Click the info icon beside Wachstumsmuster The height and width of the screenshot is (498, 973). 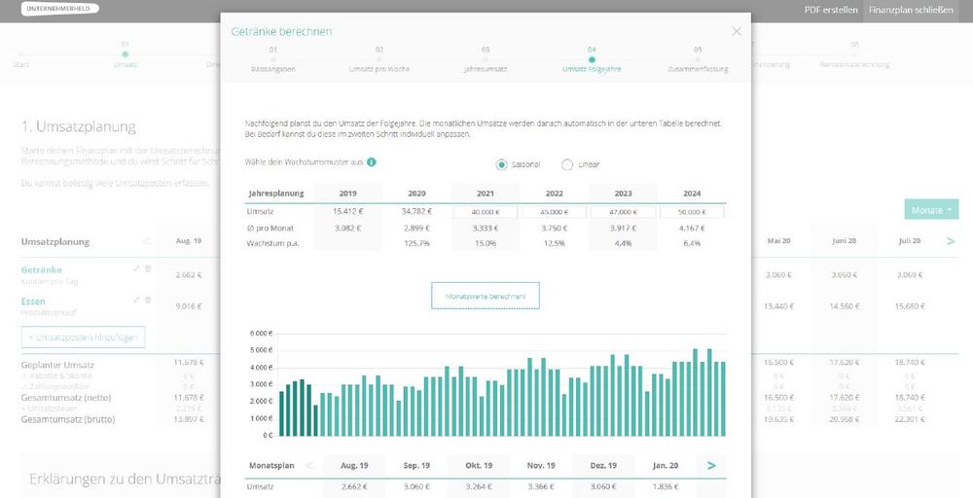pos(372,162)
